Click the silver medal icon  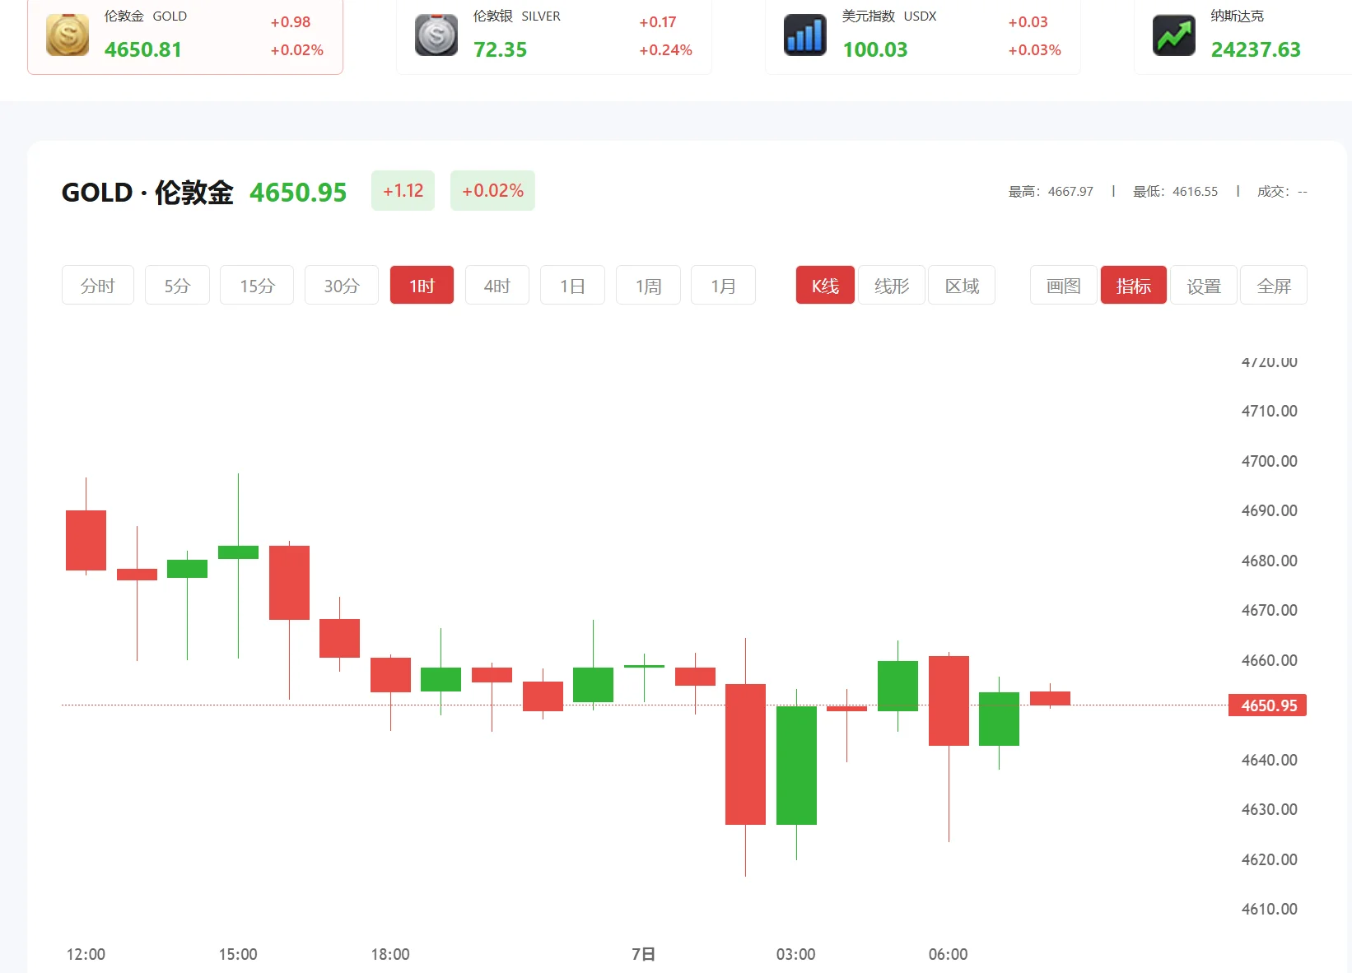[436, 35]
